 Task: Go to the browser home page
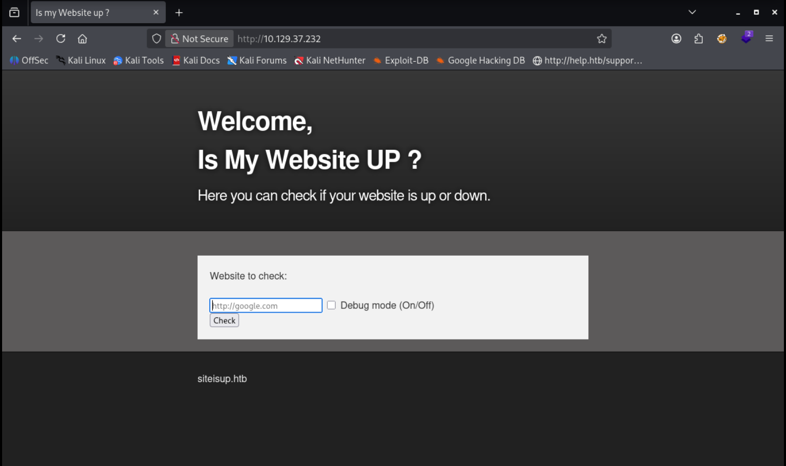(x=82, y=38)
